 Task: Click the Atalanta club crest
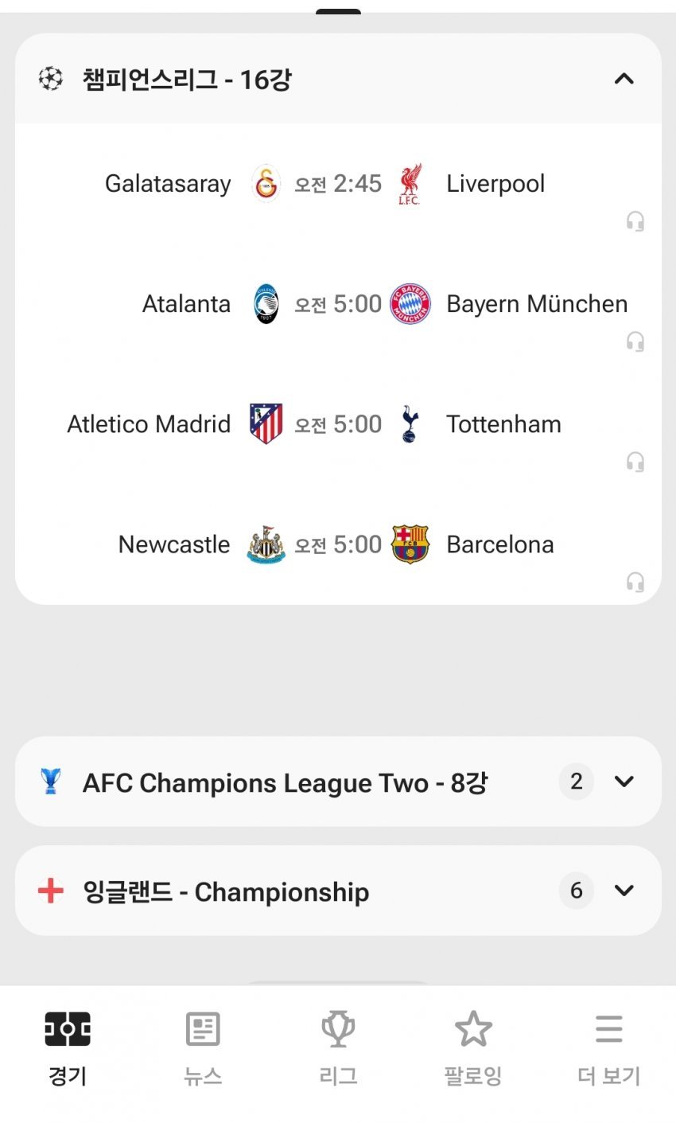click(x=266, y=304)
